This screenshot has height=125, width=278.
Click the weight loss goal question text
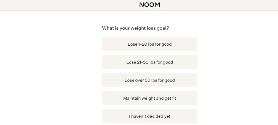(135, 28)
